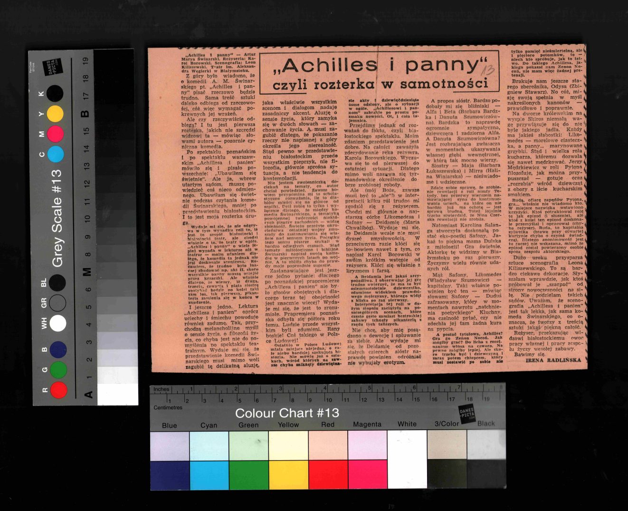This screenshot has width=628, height=511.
Task: Click the handwritten number 13 beside the headline
Action: [488, 71]
